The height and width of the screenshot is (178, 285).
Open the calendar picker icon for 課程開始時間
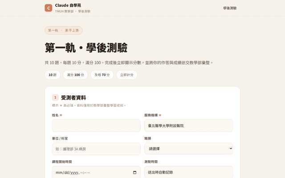click(134, 172)
